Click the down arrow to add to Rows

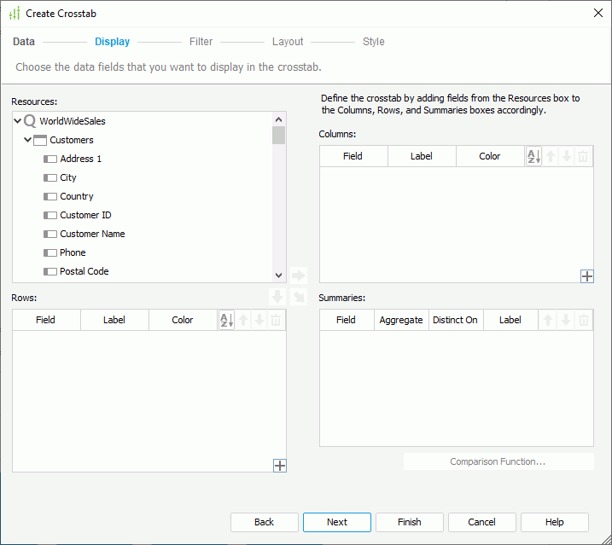pyautogui.click(x=277, y=297)
